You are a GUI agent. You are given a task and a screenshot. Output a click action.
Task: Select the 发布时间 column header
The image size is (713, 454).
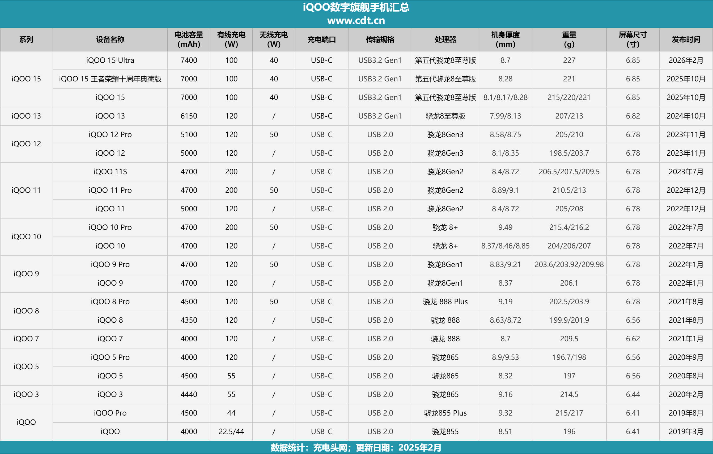(686, 39)
